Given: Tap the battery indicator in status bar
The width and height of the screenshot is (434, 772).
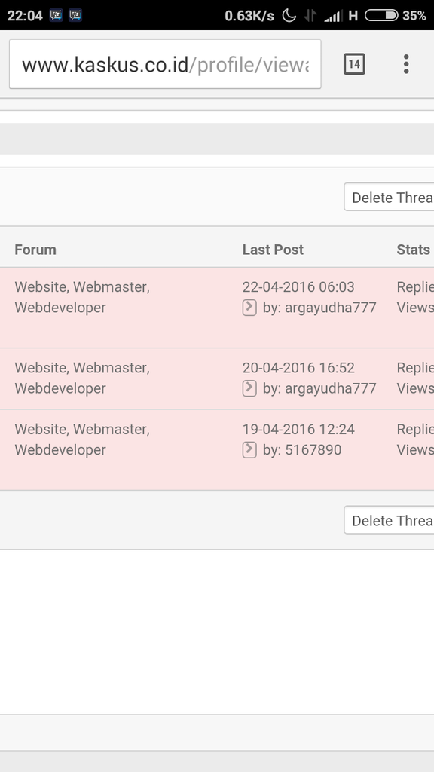Looking at the screenshot, I should pos(381,16).
